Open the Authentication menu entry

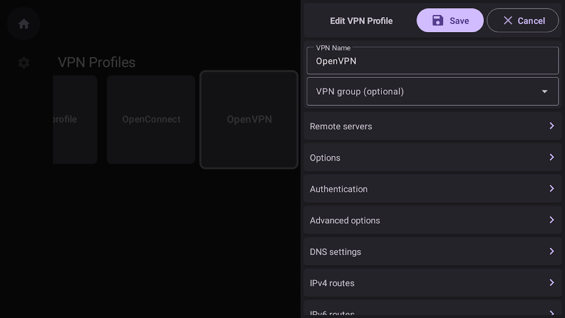pyautogui.click(x=432, y=189)
